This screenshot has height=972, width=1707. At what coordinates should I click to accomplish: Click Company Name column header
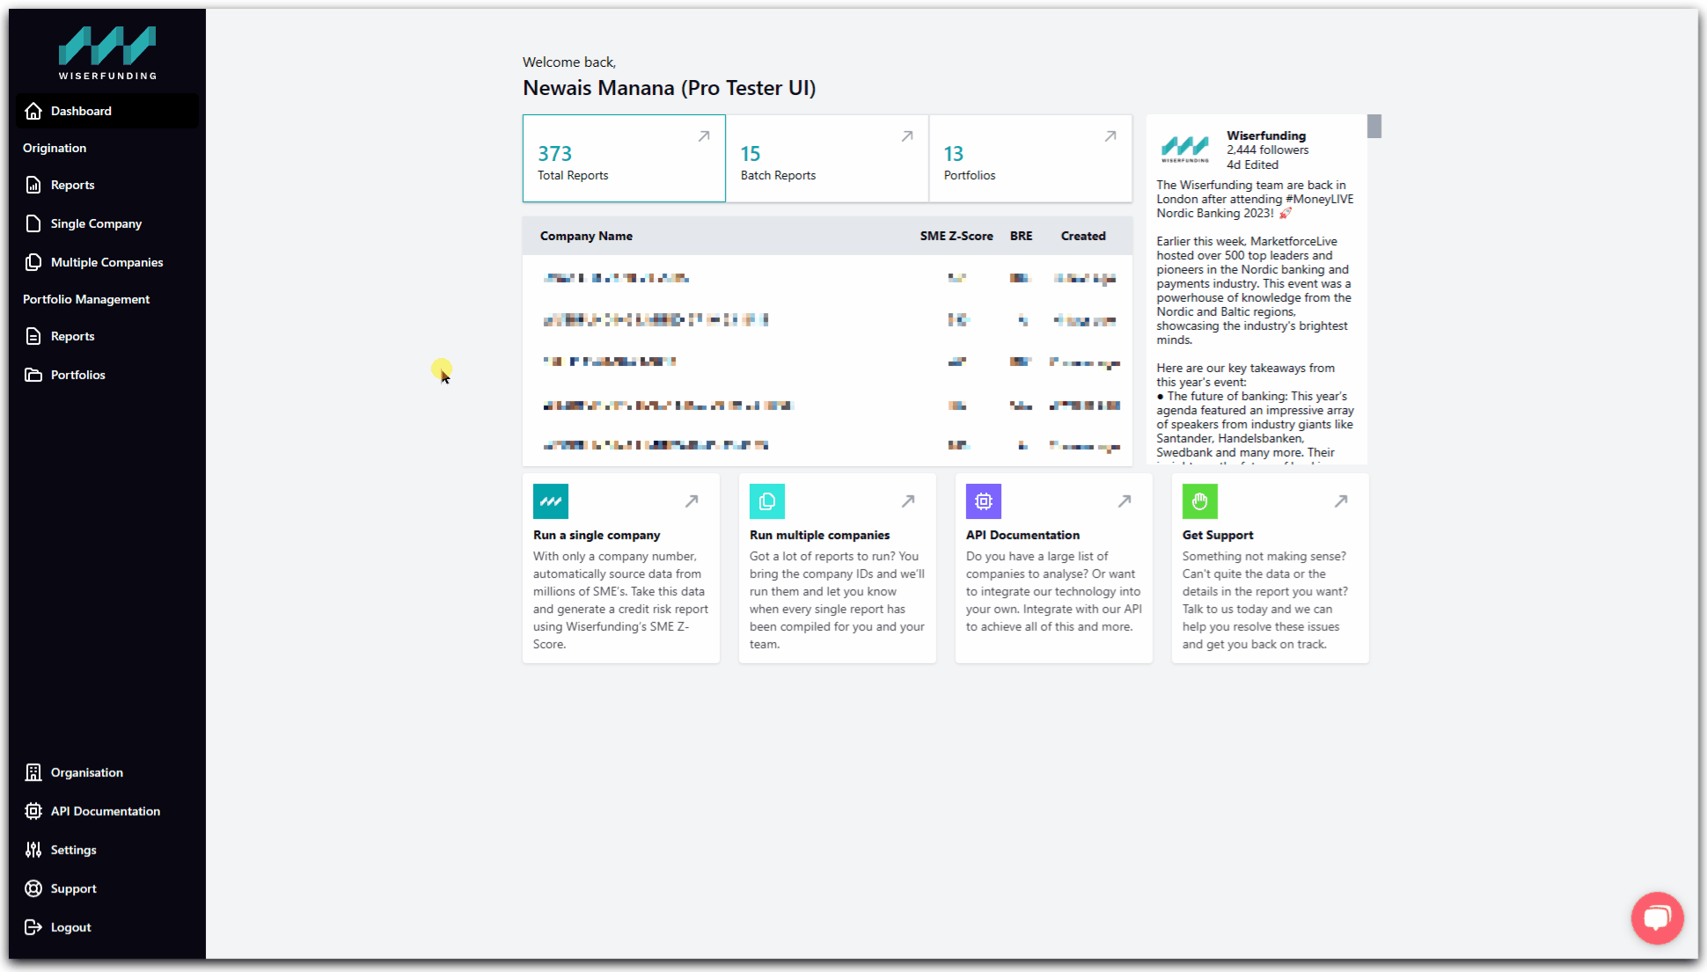tap(586, 236)
